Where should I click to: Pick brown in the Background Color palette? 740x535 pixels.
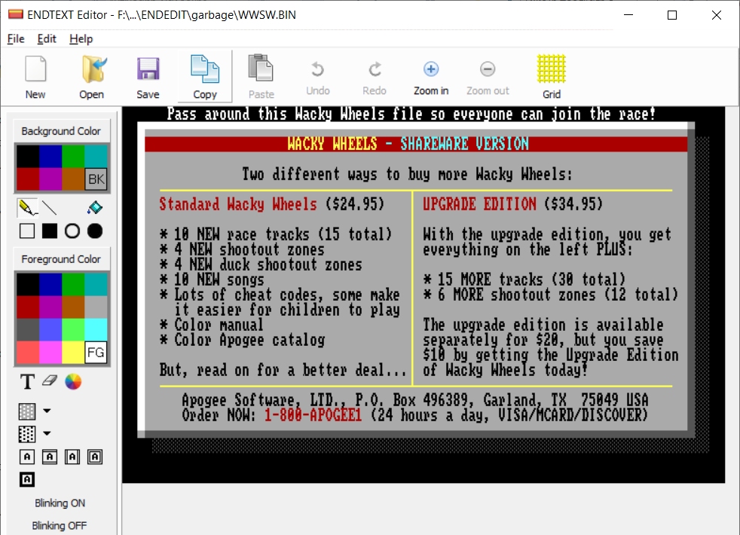73,179
